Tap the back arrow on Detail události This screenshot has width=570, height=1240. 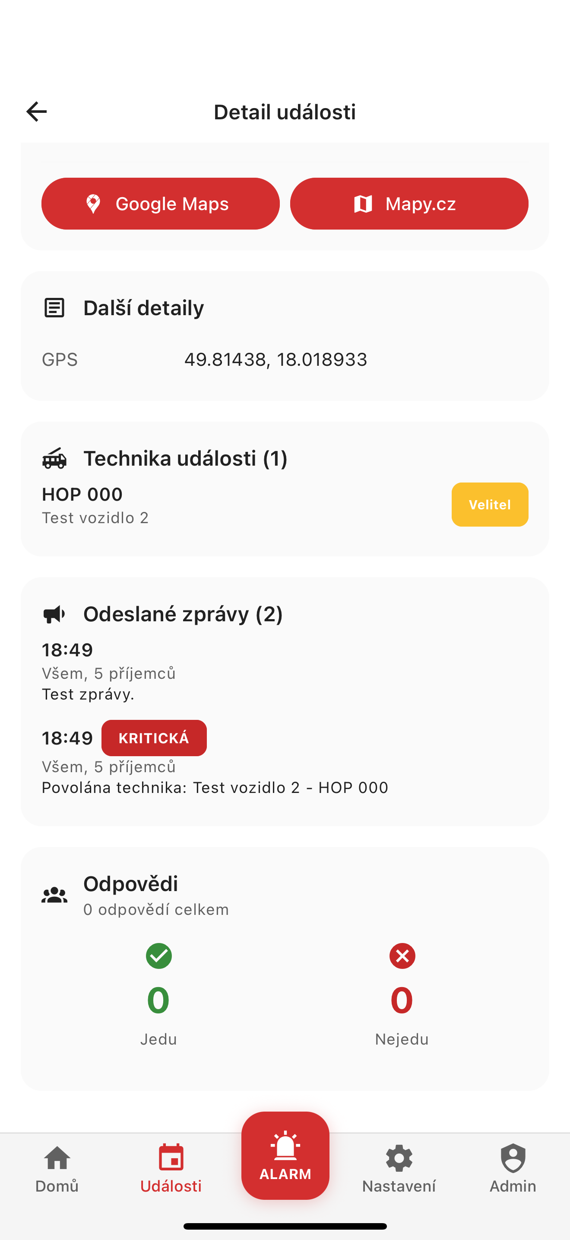click(36, 111)
